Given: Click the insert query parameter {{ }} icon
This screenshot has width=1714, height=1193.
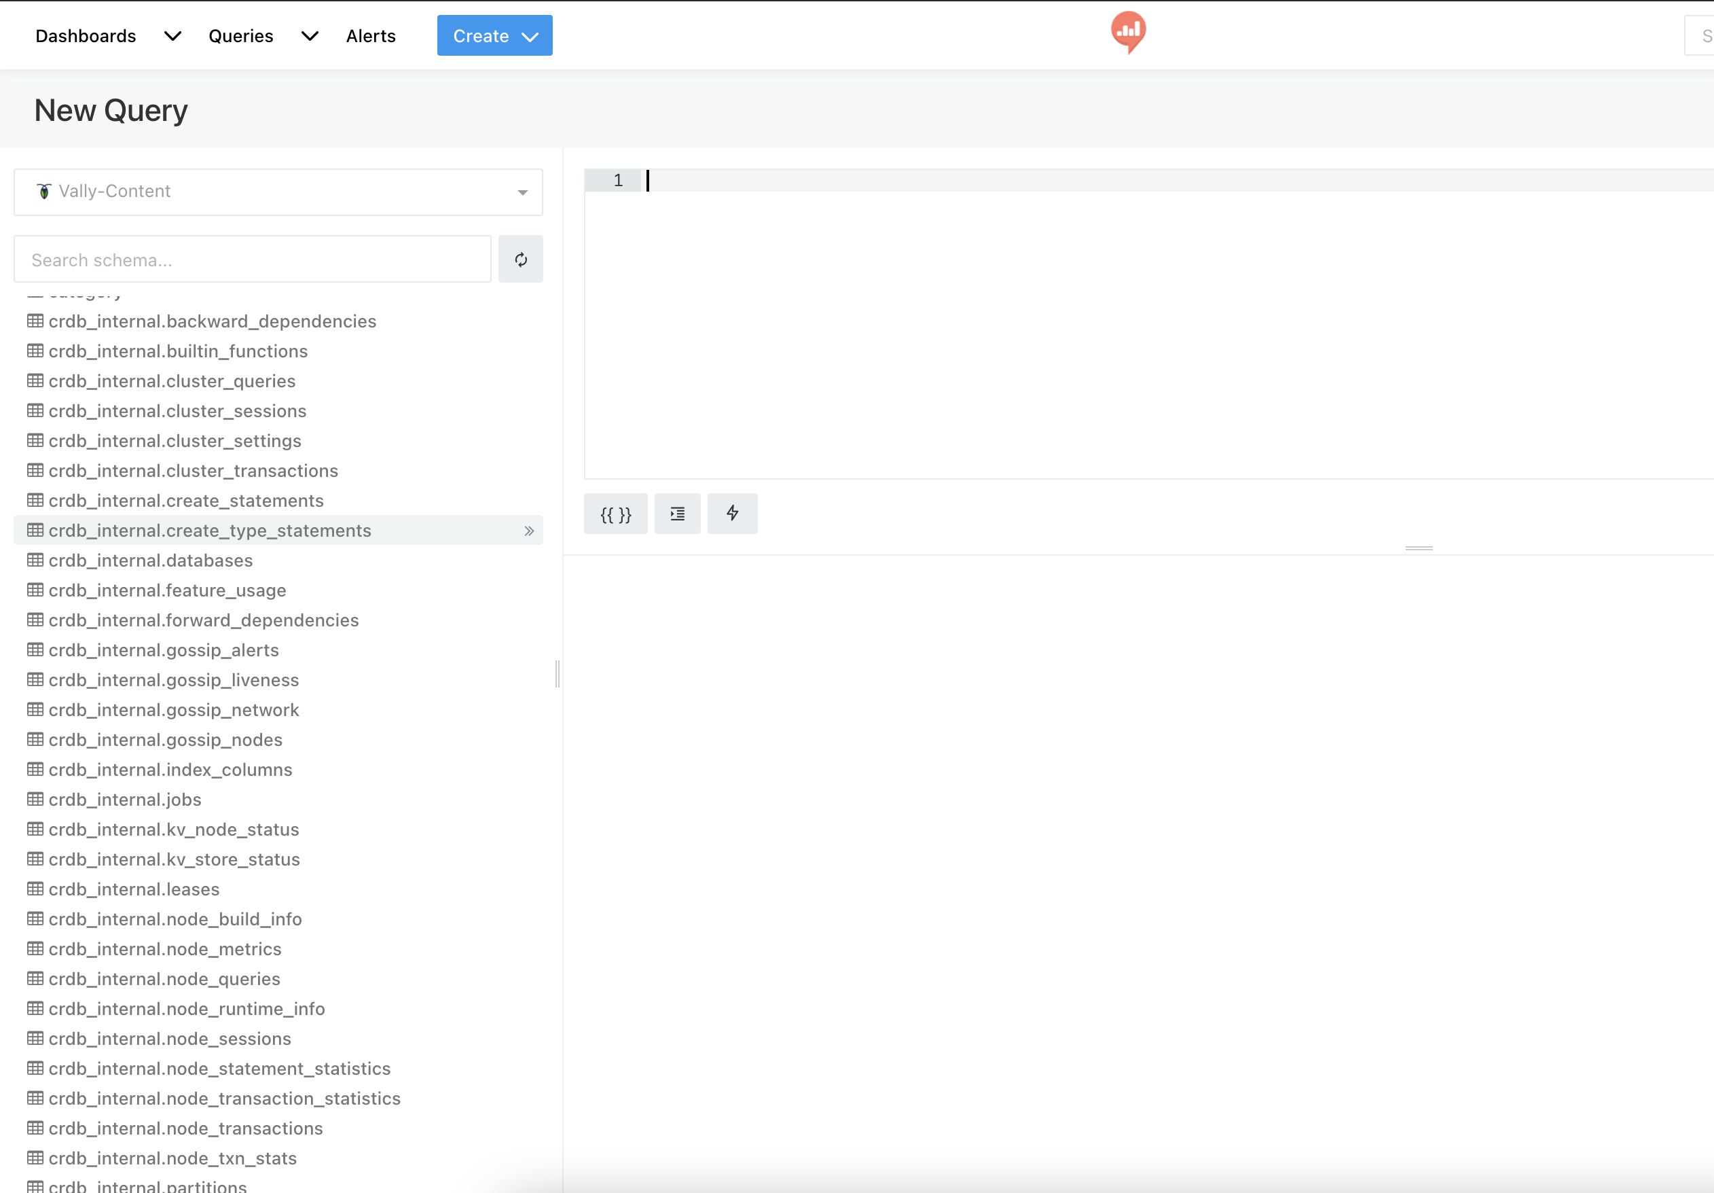Looking at the screenshot, I should coord(615,514).
